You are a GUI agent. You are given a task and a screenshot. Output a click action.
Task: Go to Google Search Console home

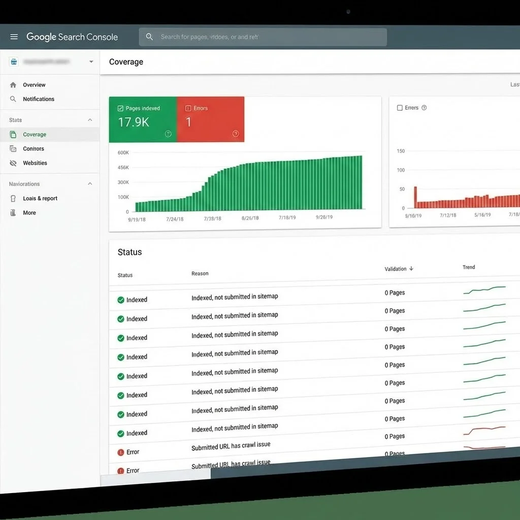[72, 36]
